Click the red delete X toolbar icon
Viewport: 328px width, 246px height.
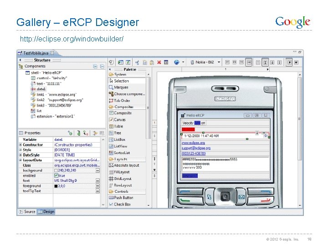tap(159, 62)
